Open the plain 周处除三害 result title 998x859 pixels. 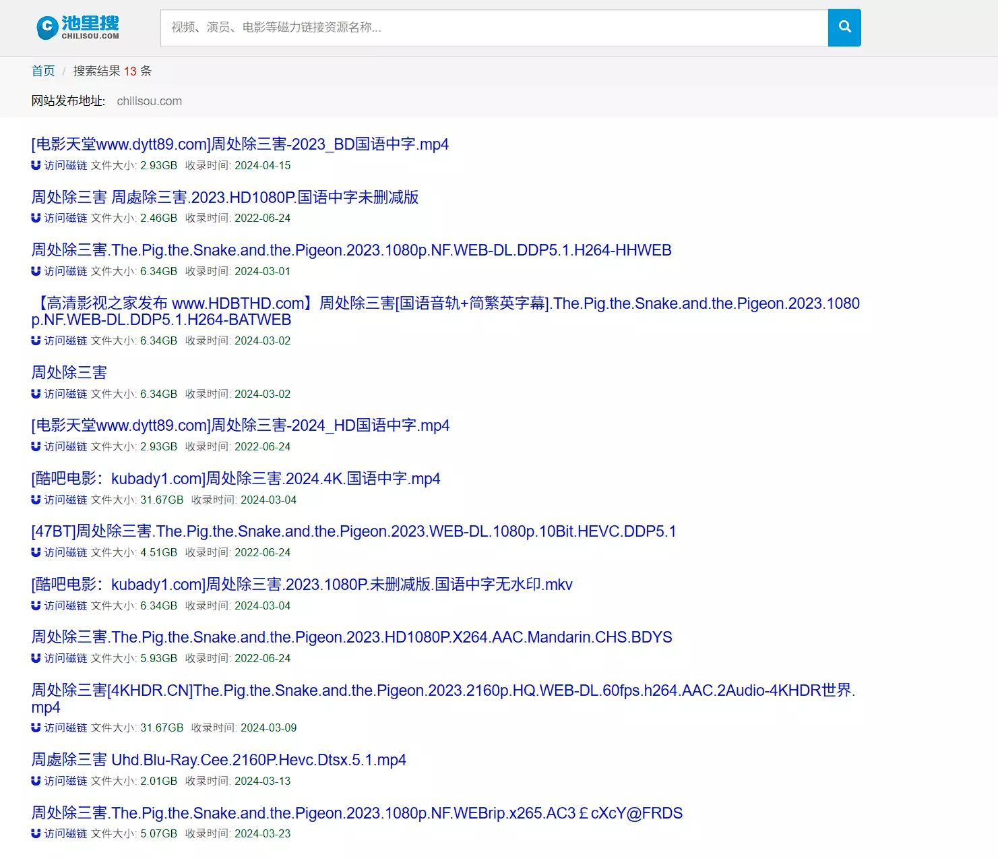click(x=69, y=372)
